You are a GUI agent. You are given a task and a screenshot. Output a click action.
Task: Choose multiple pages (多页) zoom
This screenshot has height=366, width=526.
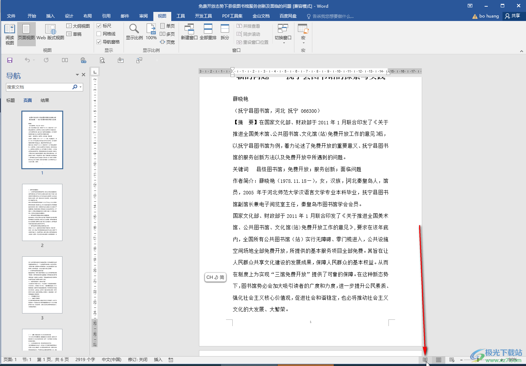pyautogui.click(x=167, y=34)
